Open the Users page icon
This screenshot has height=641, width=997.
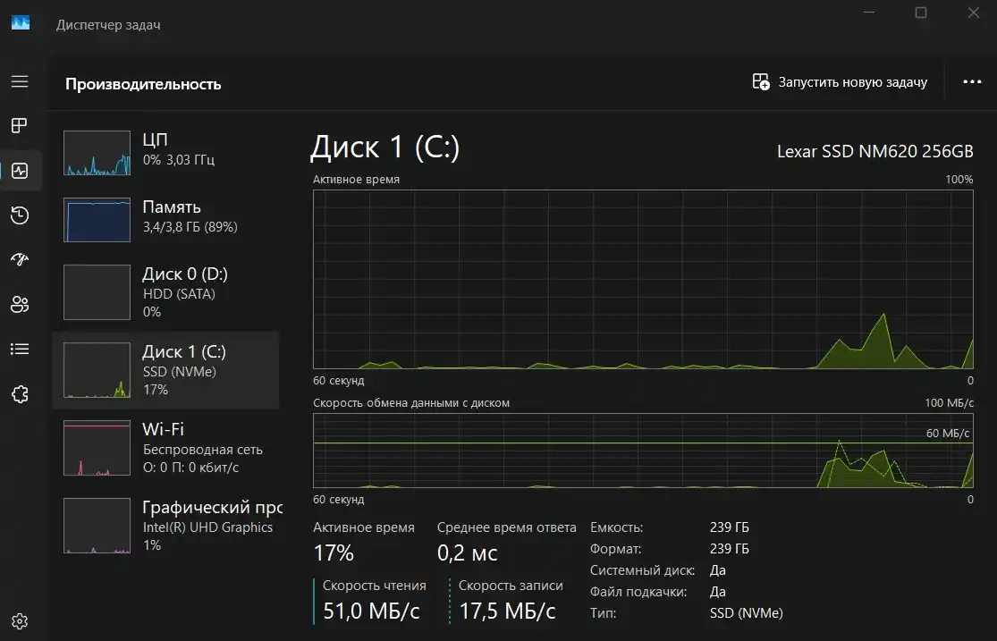20,304
